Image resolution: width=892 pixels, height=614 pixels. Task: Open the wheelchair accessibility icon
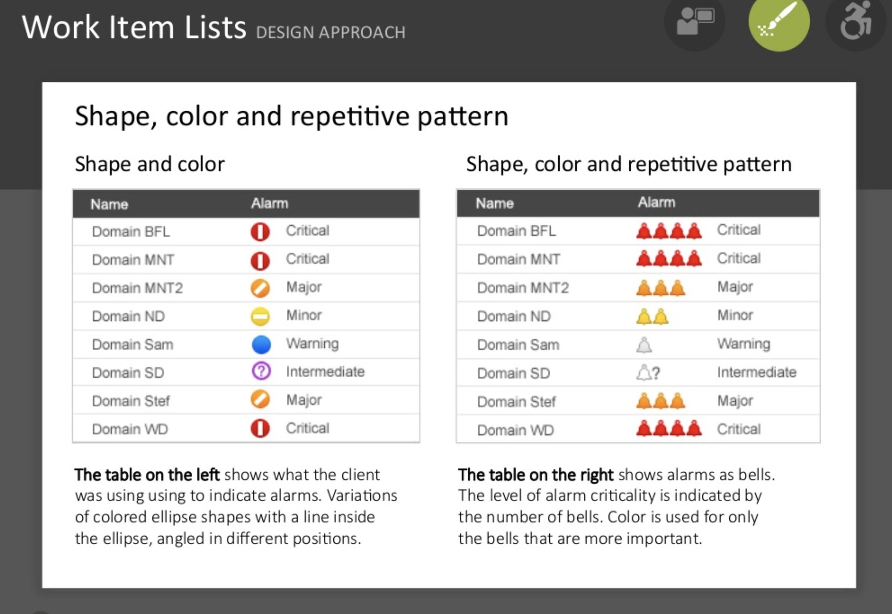[857, 21]
